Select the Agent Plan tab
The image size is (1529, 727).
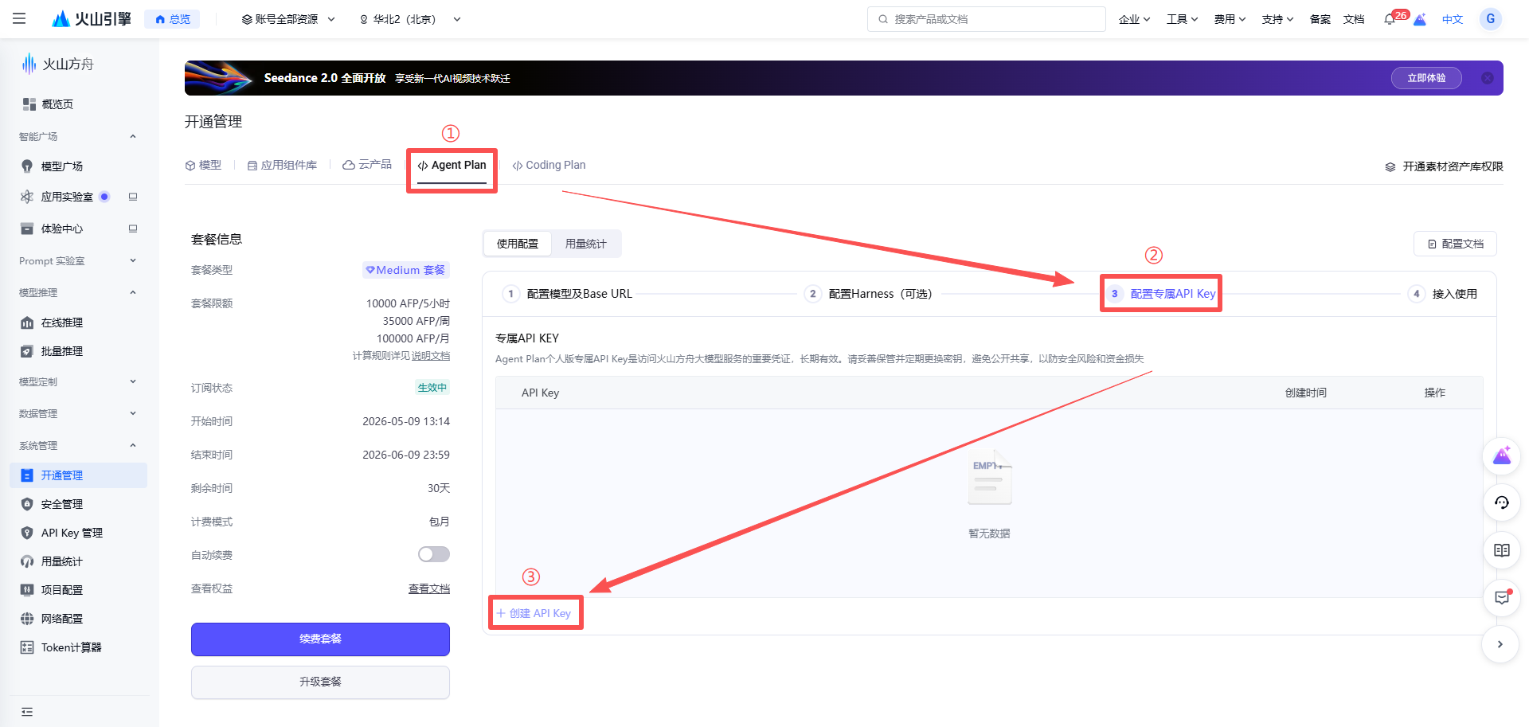(x=452, y=165)
